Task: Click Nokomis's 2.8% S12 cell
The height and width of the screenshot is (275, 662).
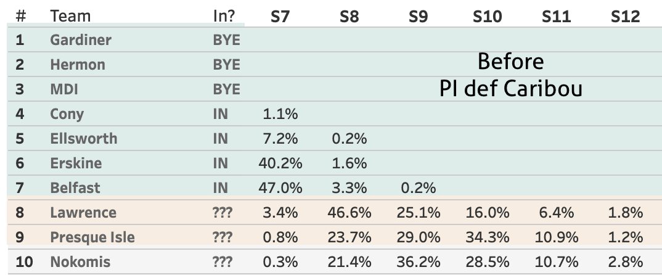Action: coord(625,262)
